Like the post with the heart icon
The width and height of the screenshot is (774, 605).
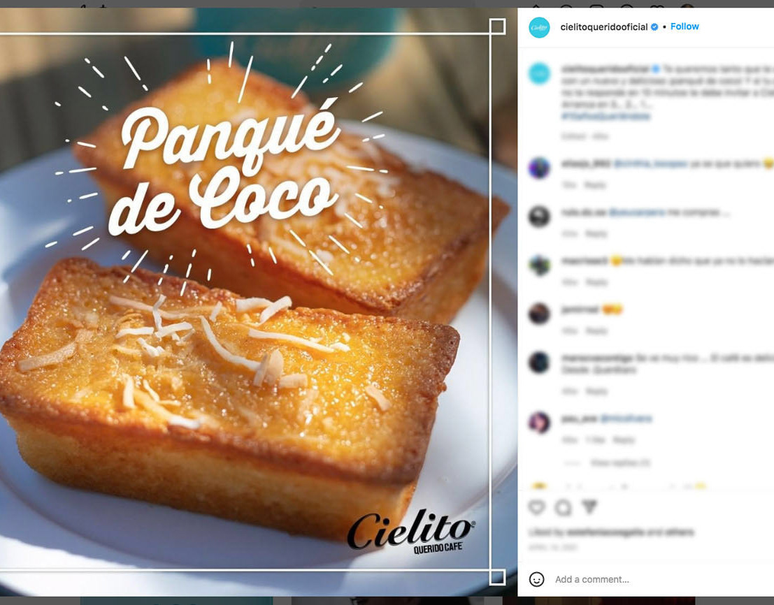click(536, 507)
